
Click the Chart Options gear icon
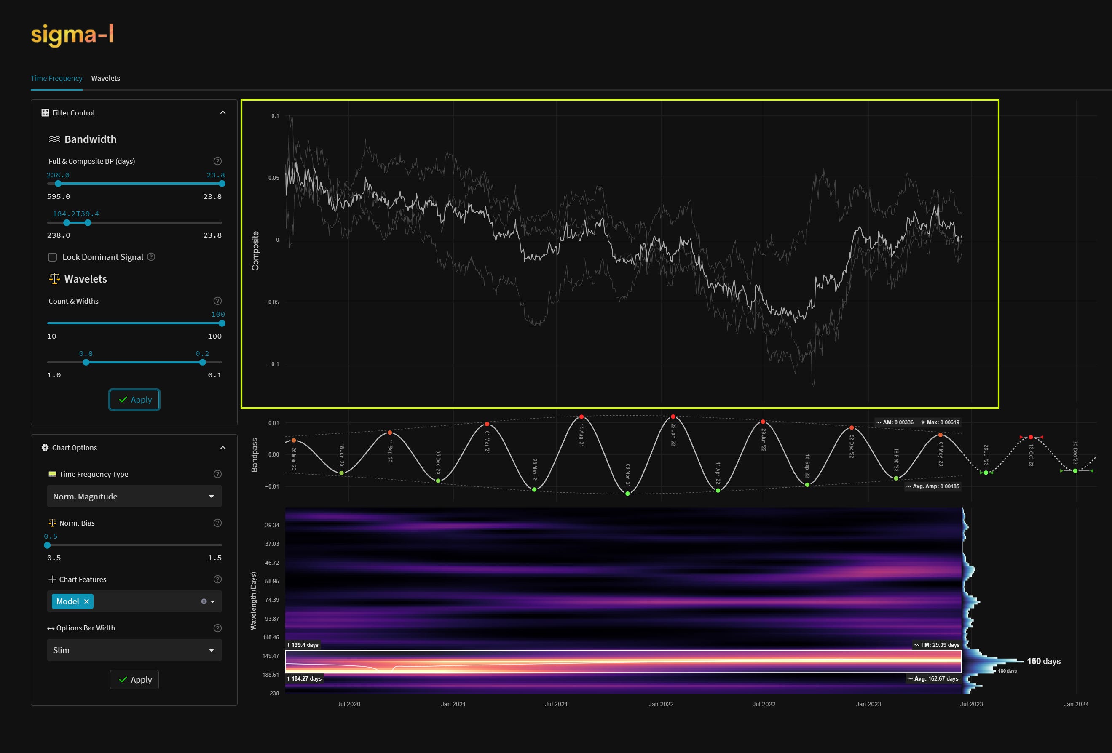[x=45, y=448]
